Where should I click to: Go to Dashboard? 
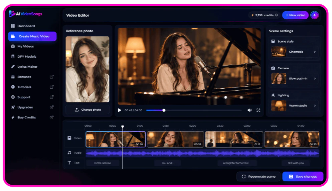point(32,26)
